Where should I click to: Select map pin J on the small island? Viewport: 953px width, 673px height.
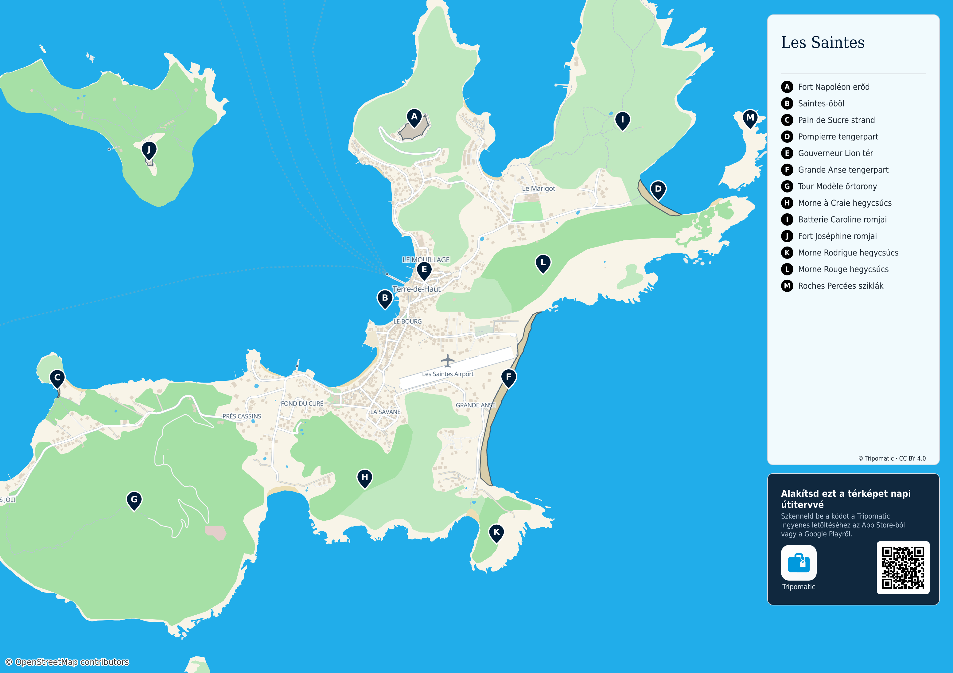[149, 151]
